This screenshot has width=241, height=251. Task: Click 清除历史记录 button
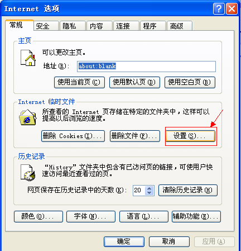[188, 190]
